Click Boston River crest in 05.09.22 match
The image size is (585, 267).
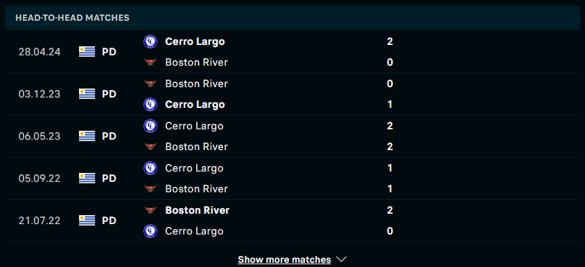click(x=150, y=189)
